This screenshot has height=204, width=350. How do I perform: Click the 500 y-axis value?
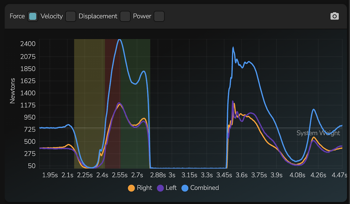[30, 141]
